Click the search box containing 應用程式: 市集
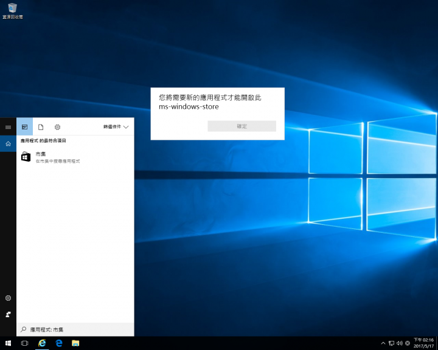 point(75,329)
